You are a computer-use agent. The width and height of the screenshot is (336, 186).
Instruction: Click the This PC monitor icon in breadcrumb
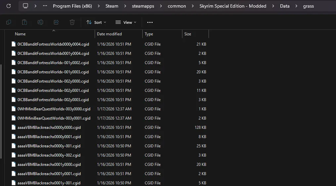pyautogui.click(x=25, y=6)
